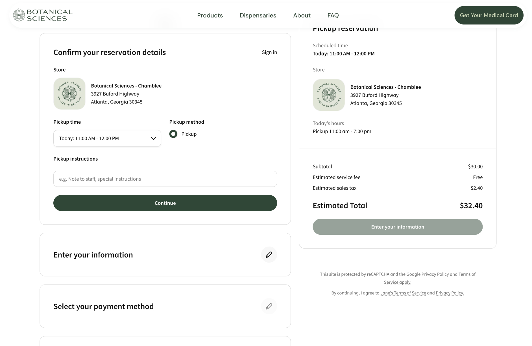Viewport: 532px width, 346px height.
Task: Click Pickup 11:00 am - 7:00 pm hours
Action: click(x=342, y=131)
